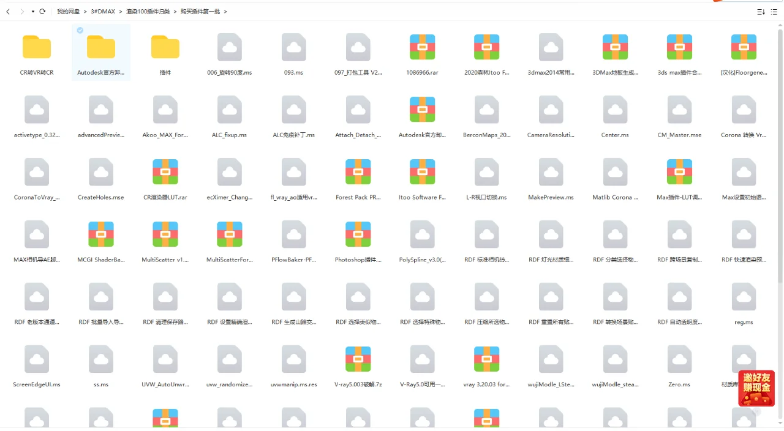This screenshot has width=784, height=431.
Task: Select the Autodesk官方卸 folder icon
Action: 101,47
